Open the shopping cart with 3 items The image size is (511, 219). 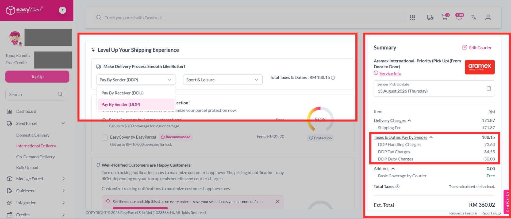pos(445,17)
